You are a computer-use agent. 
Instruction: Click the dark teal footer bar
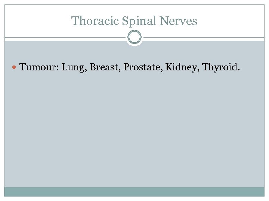tap(134, 191)
